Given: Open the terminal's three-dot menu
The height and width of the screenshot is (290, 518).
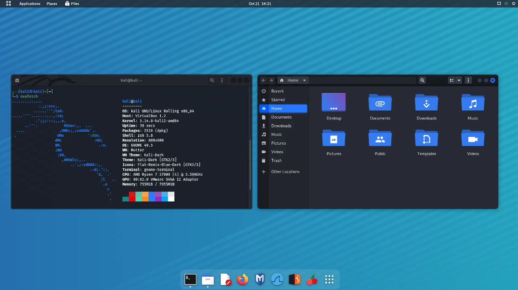Looking at the screenshot, I should 222,81.
